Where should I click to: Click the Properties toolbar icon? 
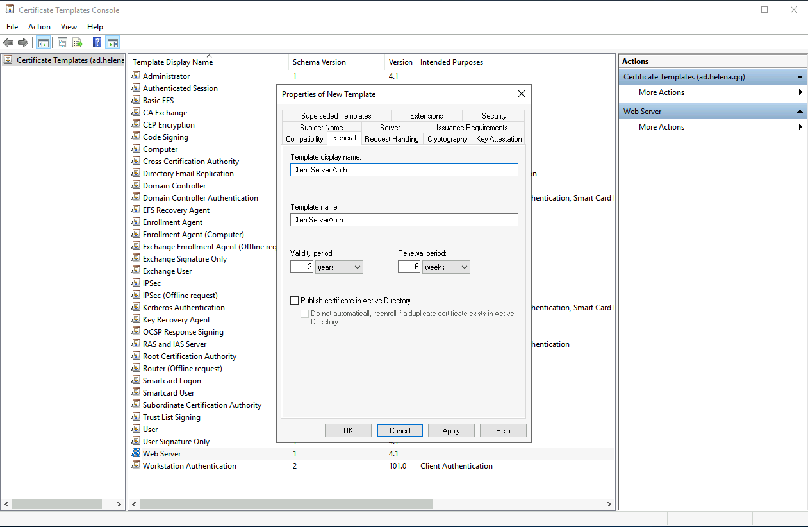tap(62, 43)
